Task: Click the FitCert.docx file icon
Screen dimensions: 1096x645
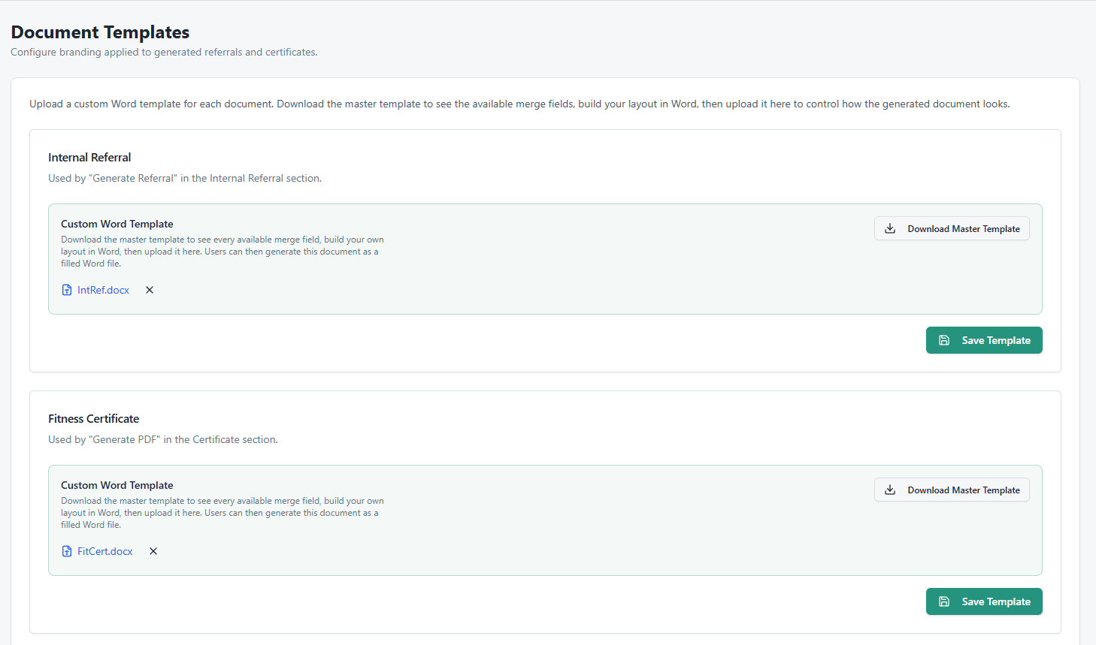Action: point(67,551)
